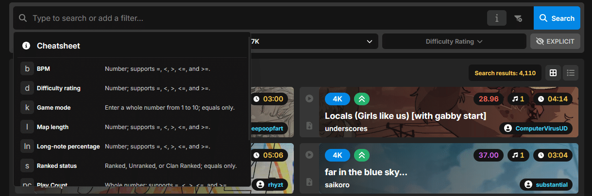
Task: Click the search magnifier icon in search field
Action: pyautogui.click(x=23, y=18)
